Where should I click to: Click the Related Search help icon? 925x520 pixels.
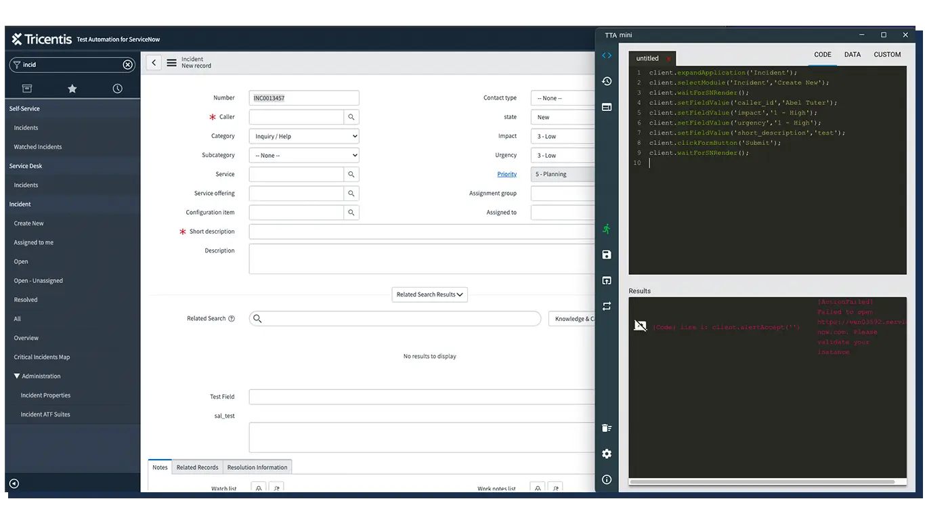(x=232, y=318)
